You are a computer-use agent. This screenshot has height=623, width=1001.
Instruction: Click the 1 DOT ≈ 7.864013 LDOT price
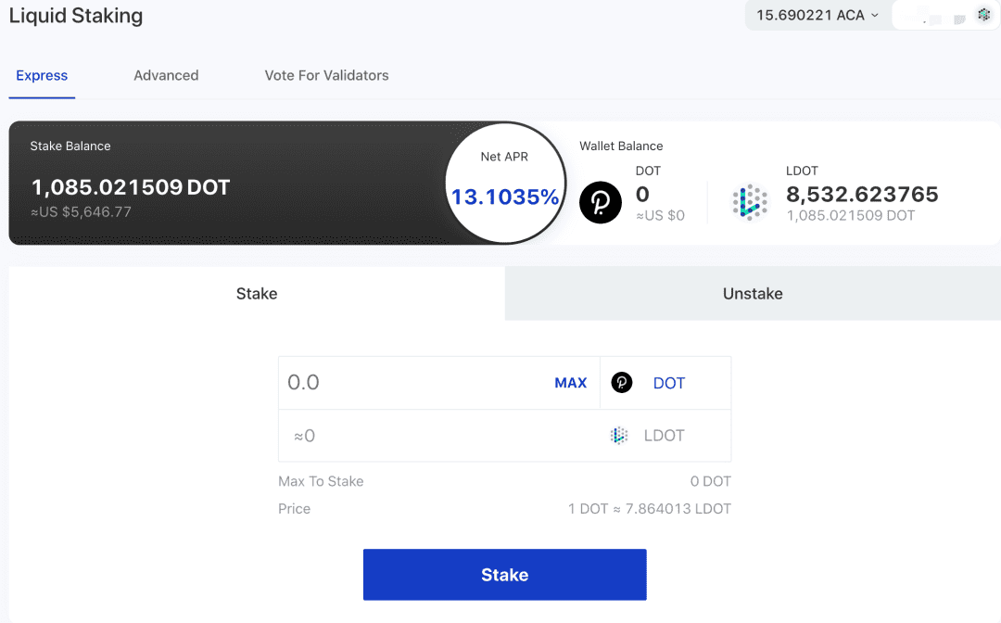[x=649, y=509]
